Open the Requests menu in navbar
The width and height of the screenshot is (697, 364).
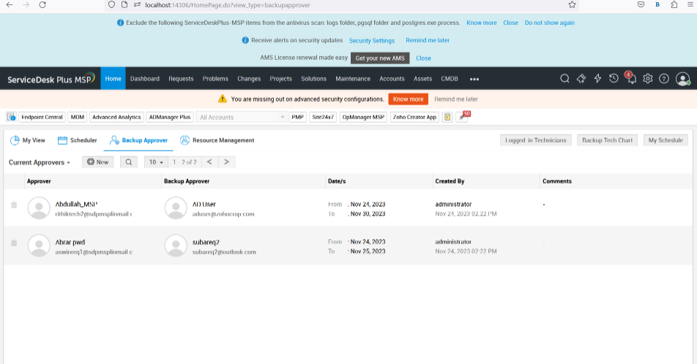[x=181, y=79]
